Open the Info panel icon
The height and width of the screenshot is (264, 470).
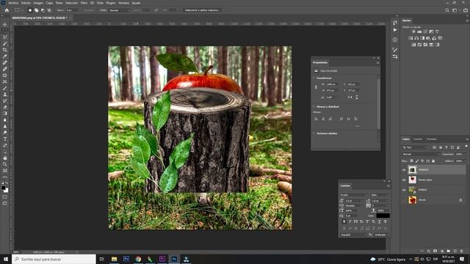click(395, 40)
